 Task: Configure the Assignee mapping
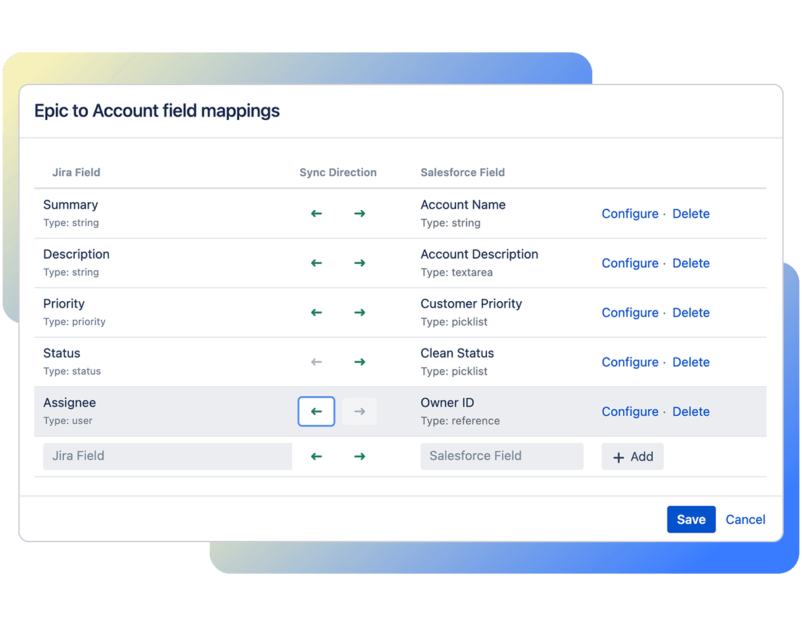pos(630,412)
